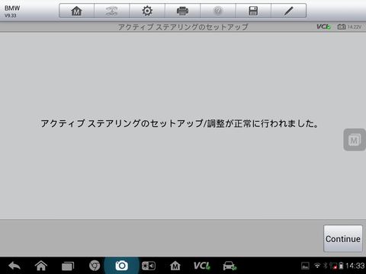Tap the Bluetooth status icon

pos(326,266)
